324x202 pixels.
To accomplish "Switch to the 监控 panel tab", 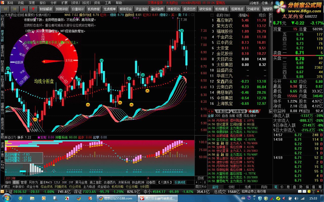I will click(x=215, y=187).
